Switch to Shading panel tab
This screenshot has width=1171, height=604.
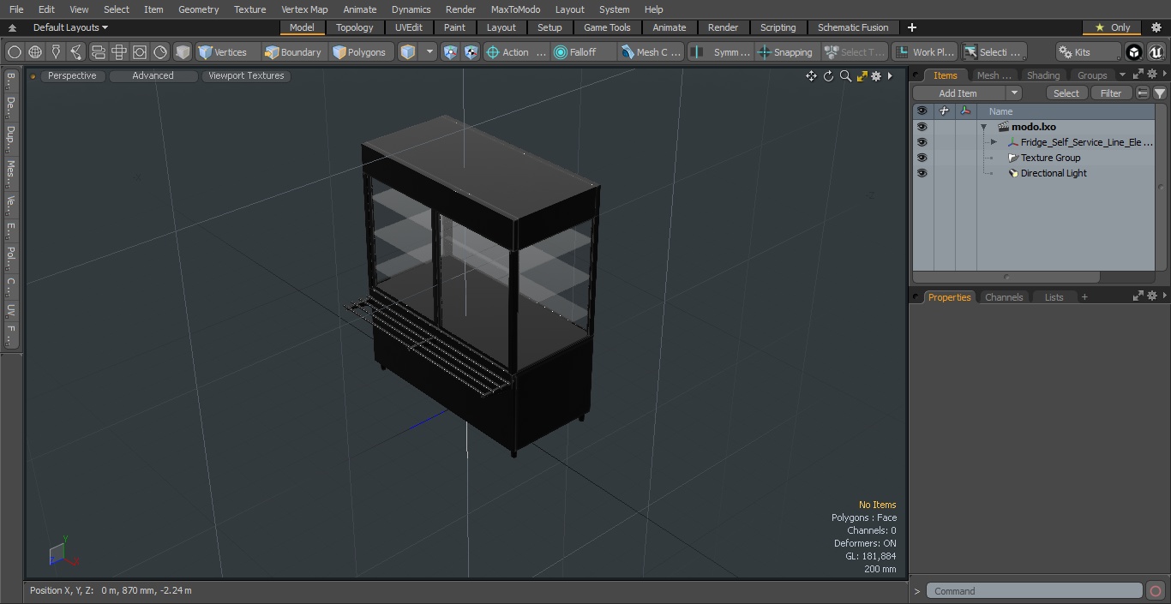1043,75
